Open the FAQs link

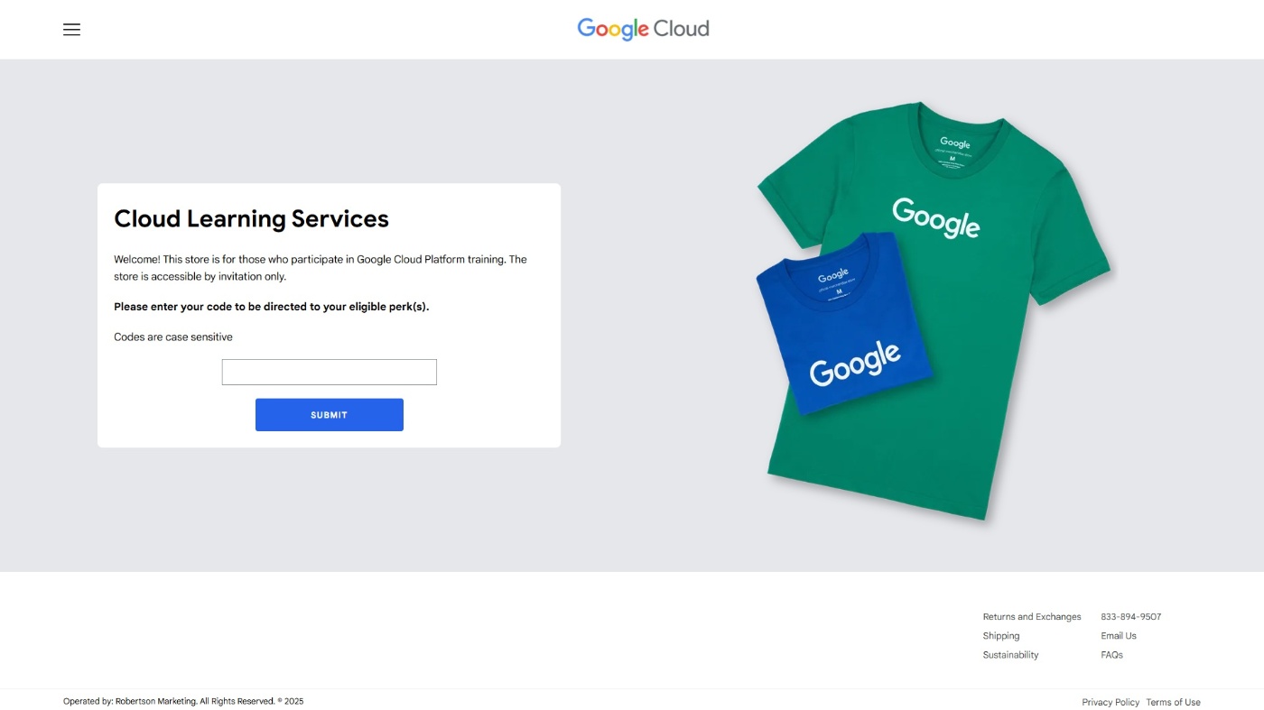pyautogui.click(x=1112, y=655)
